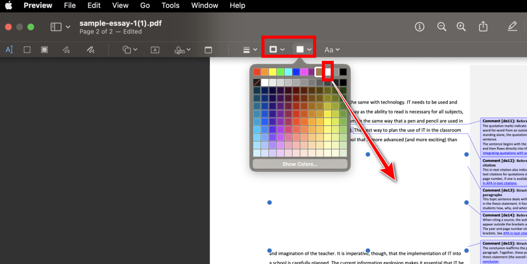527x264 pixels.
Task: Activate the Sketch pen tool
Action: [66, 49]
